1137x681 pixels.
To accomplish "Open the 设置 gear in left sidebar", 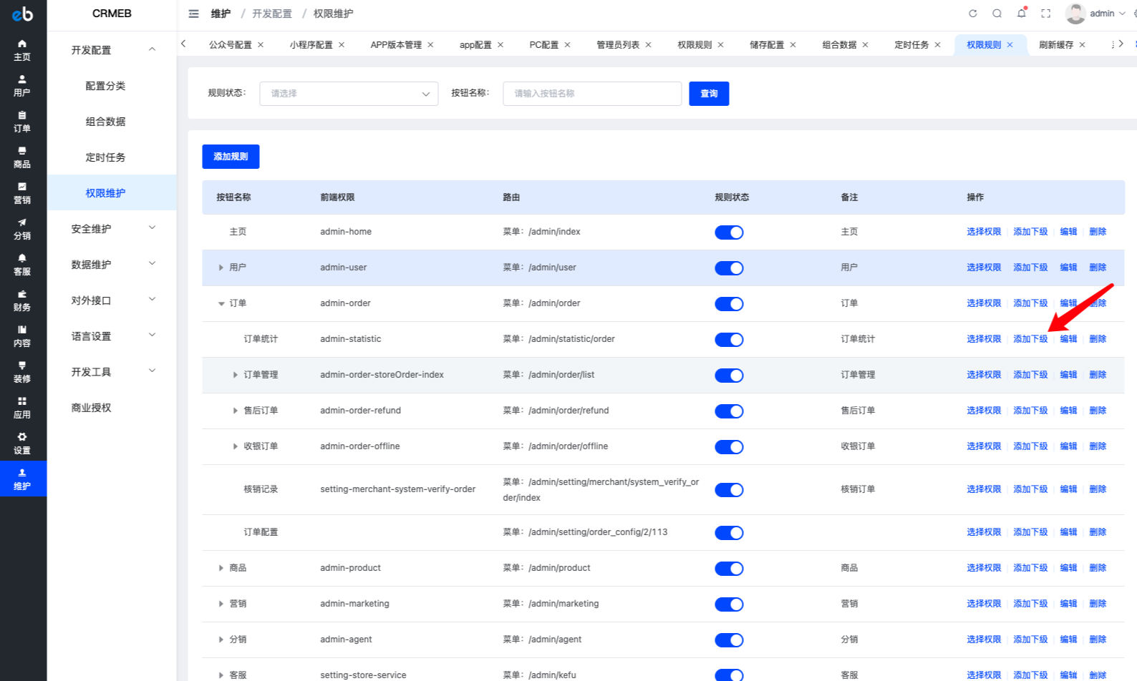I will pos(22,444).
